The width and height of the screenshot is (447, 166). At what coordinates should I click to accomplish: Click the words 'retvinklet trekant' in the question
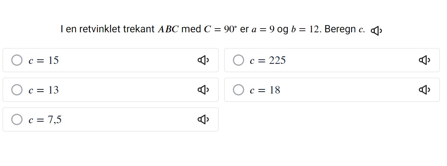117,29
